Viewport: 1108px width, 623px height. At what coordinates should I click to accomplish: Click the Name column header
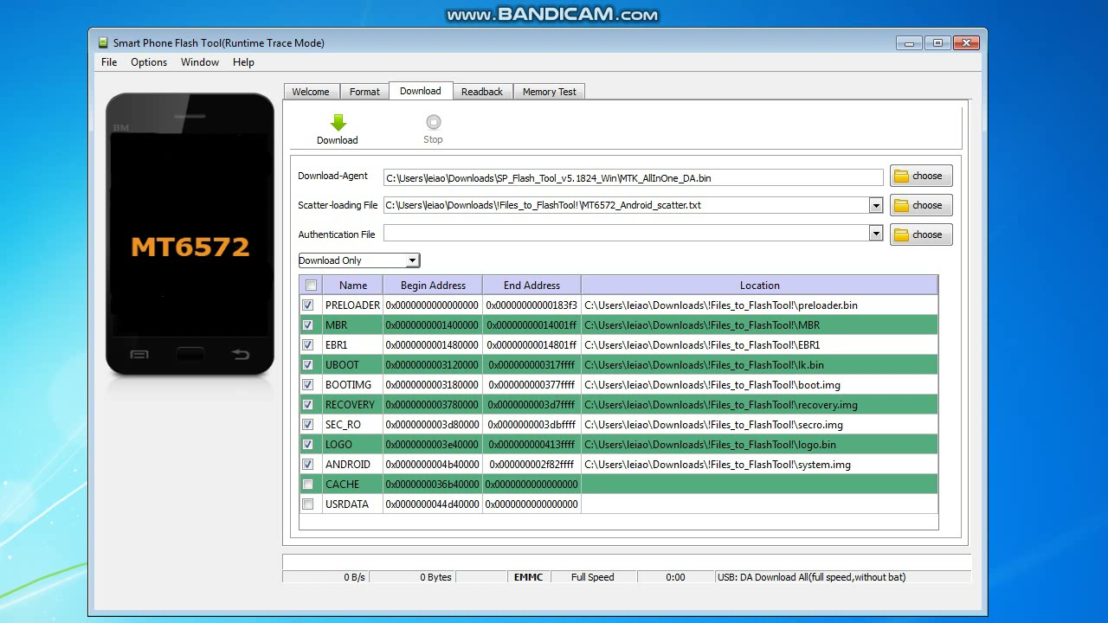click(353, 286)
